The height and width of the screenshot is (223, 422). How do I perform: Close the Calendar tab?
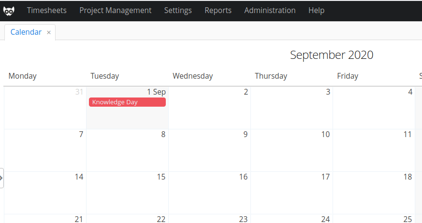click(x=49, y=32)
